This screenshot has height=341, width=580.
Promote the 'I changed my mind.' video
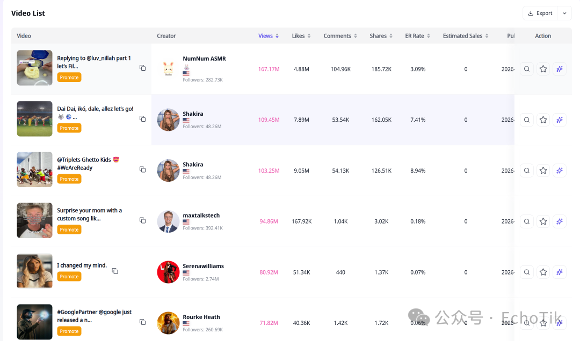coord(69,277)
